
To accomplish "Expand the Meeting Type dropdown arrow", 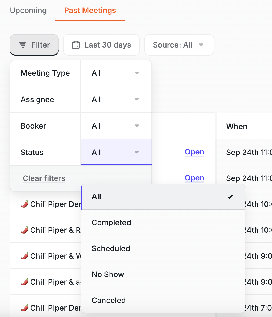I will coord(137,73).
